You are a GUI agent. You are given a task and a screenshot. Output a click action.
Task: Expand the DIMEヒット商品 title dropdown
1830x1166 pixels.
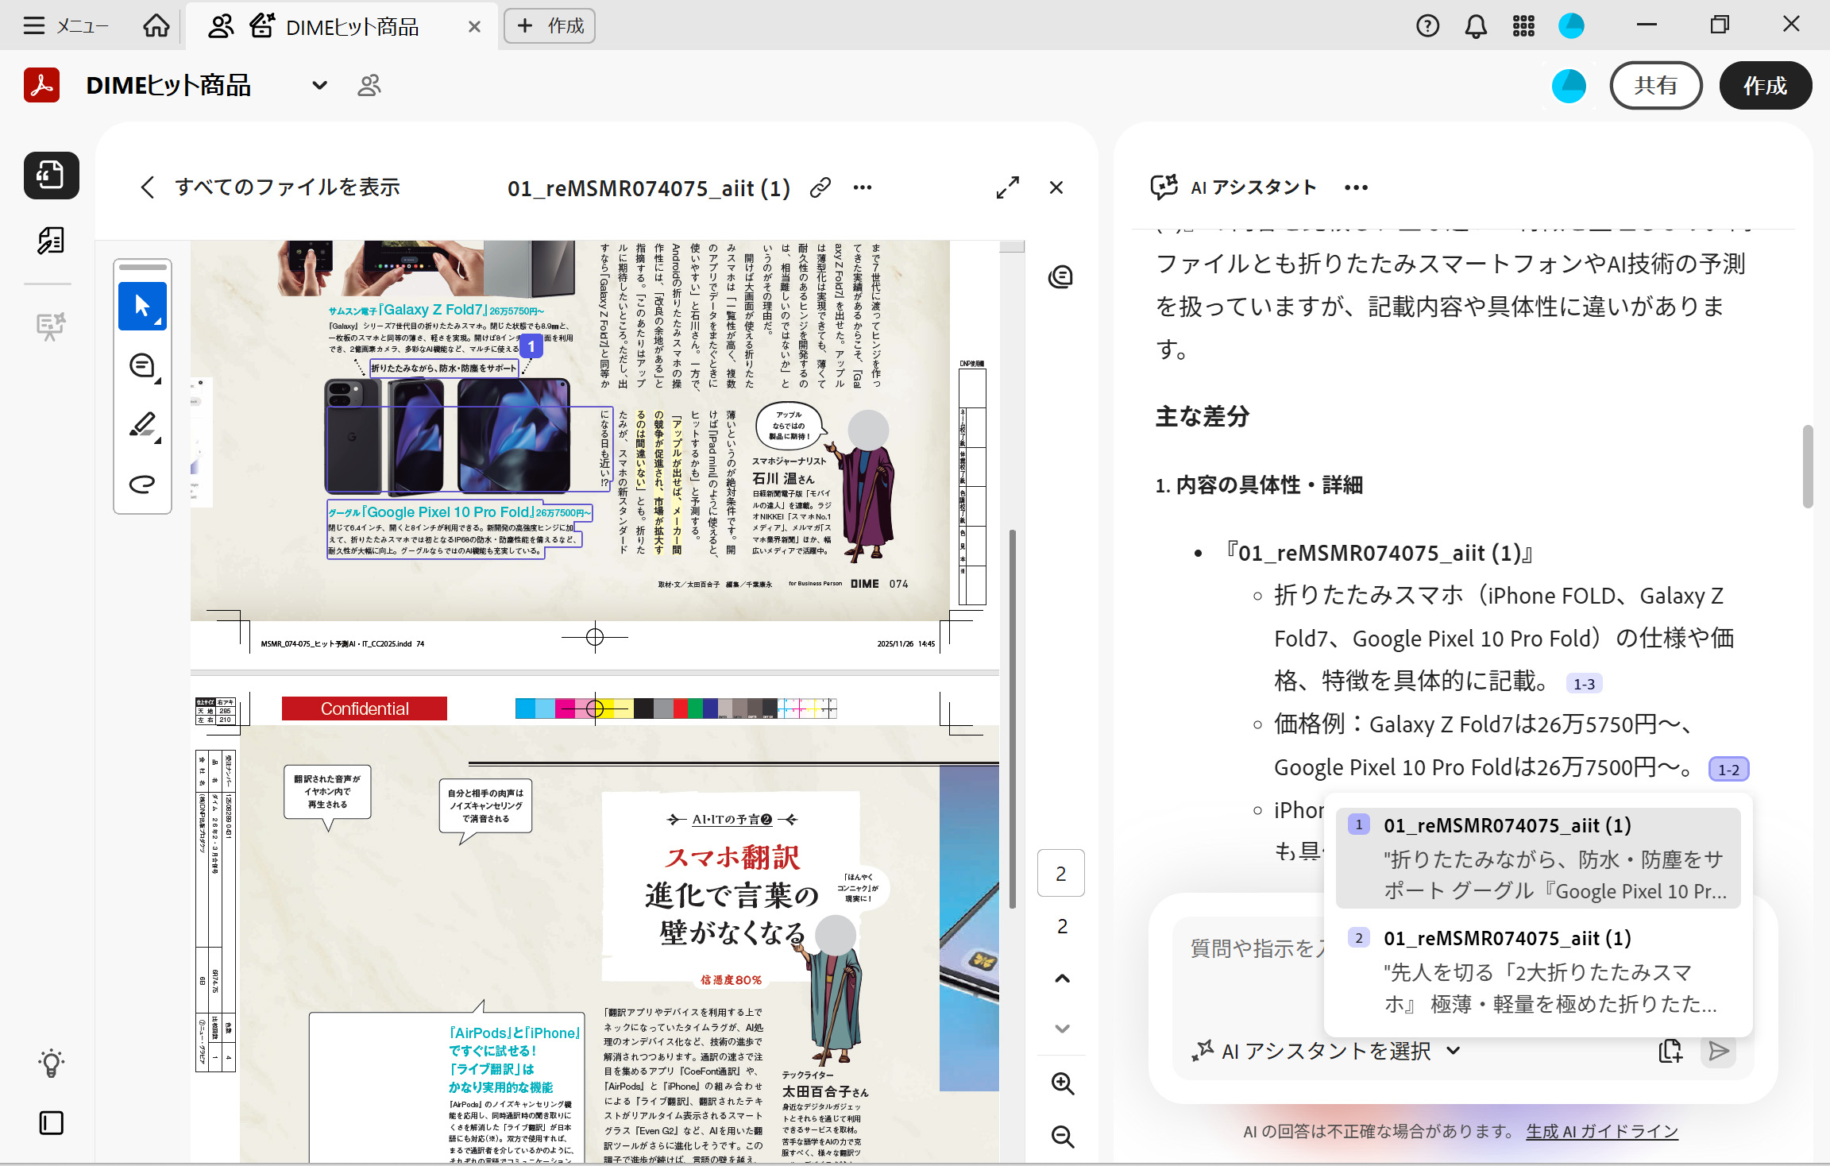click(319, 85)
